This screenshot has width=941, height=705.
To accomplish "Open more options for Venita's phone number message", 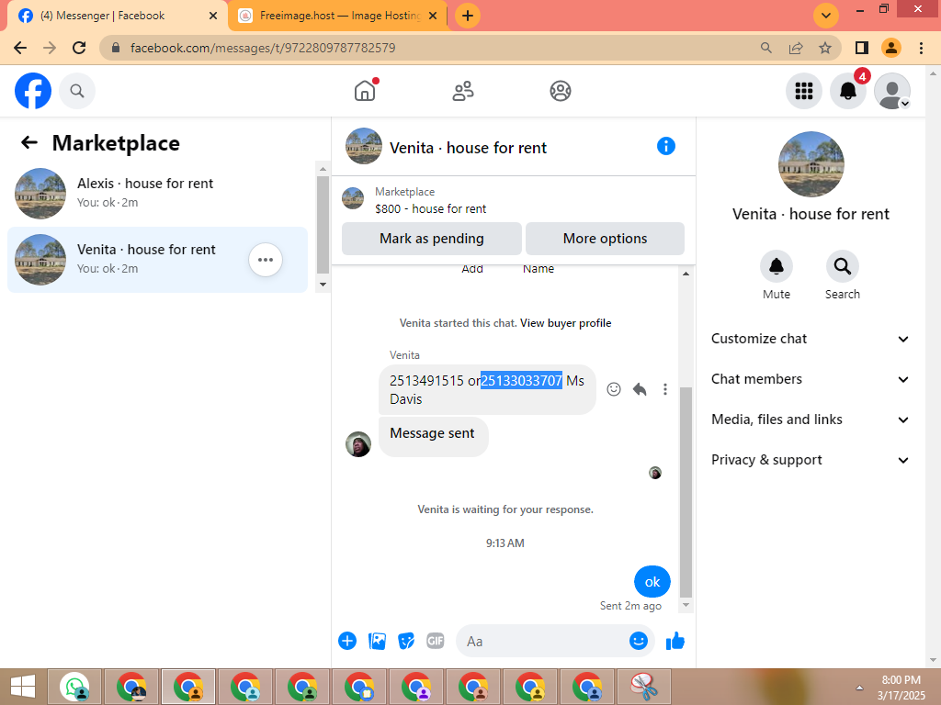I will (x=665, y=389).
